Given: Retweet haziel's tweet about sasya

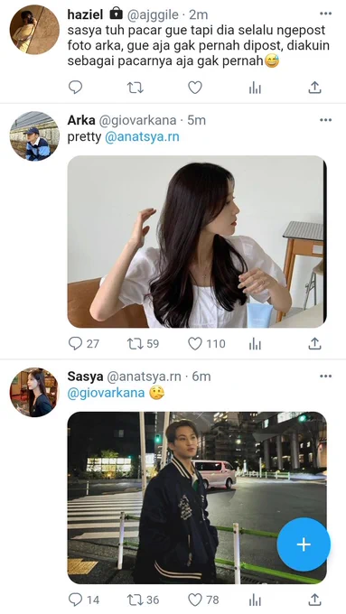Looking at the screenshot, I should tap(136, 88).
